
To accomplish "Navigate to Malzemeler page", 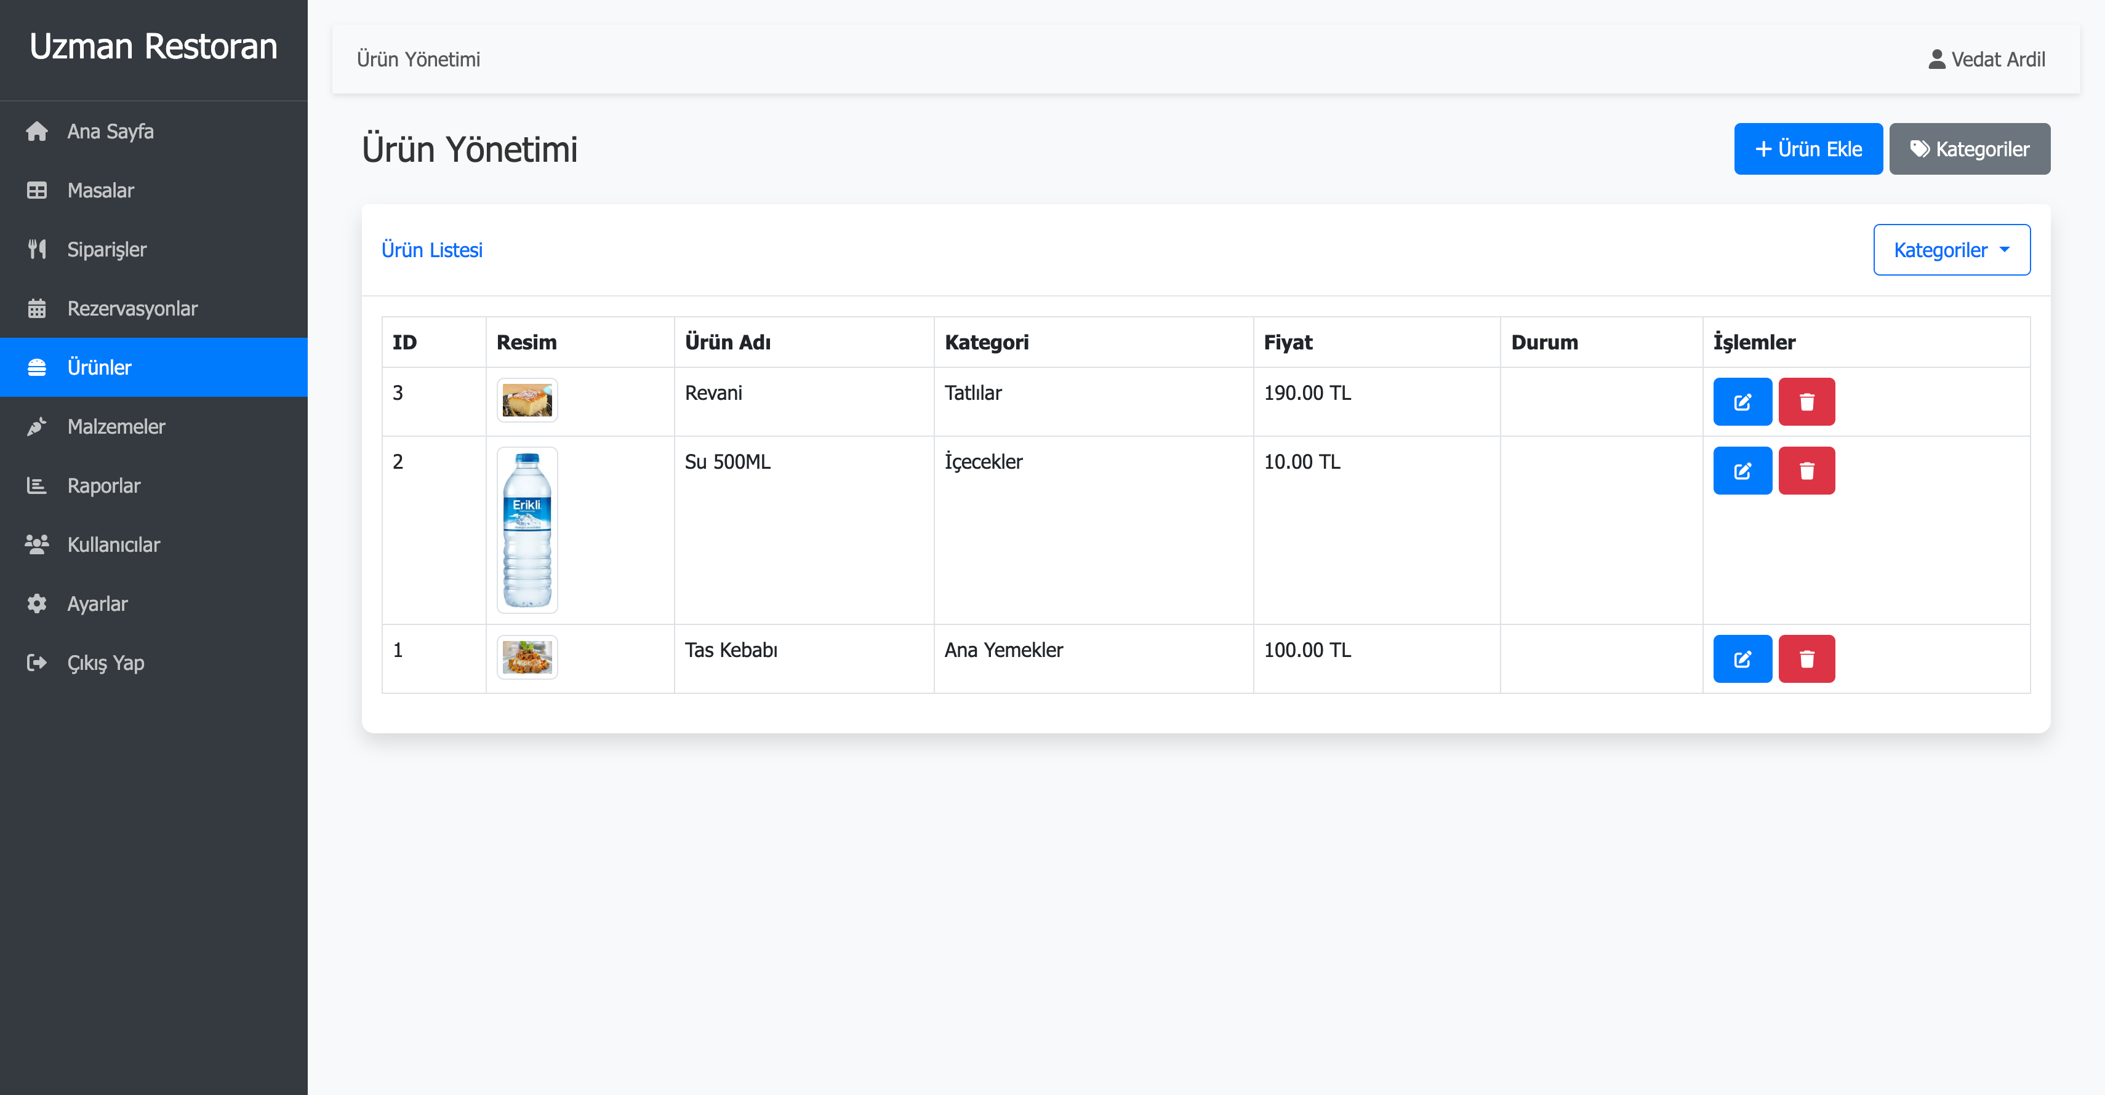I will click(116, 426).
